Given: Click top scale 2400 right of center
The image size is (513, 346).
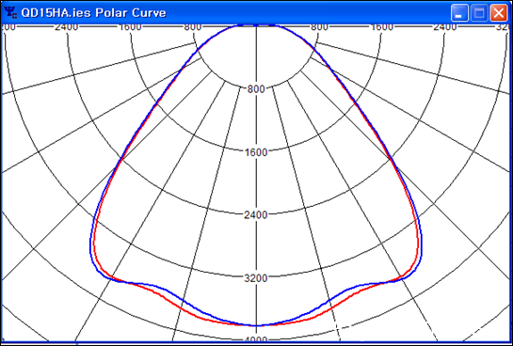Looking at the screenshot, I should [x=444, y=27].
